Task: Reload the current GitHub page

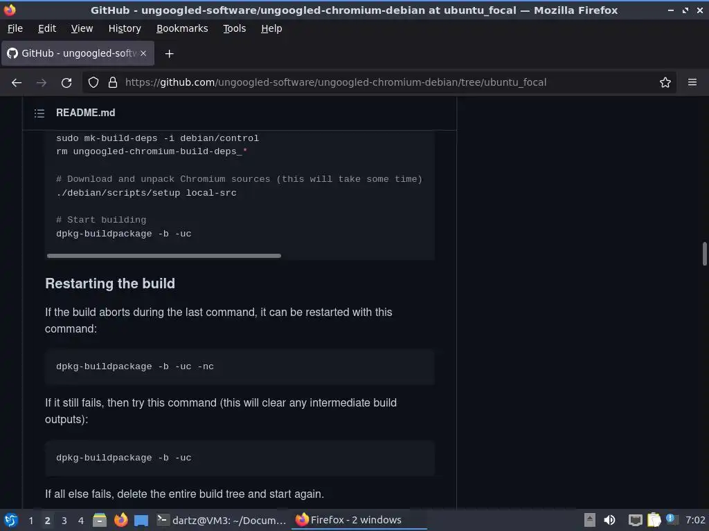Action: click(x=66, y=83)
